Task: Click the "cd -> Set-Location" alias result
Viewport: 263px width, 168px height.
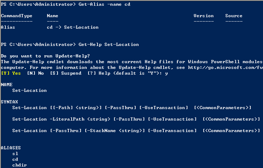Action: tap(73, 27)
